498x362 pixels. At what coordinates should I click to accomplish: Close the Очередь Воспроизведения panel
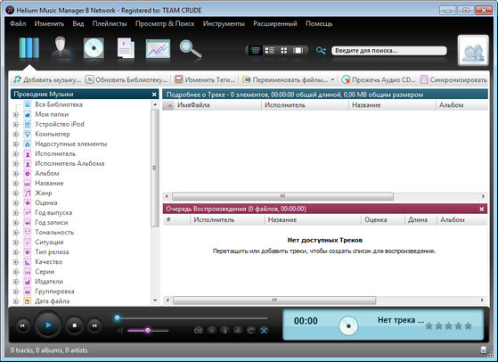pyautogui.click(x=481, y=210)
